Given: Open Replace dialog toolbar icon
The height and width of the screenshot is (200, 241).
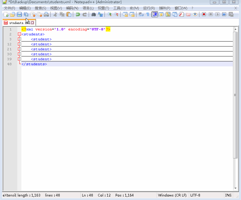Looking at the screenshot, I should 100,14.
